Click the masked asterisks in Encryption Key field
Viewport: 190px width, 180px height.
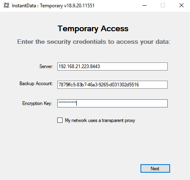tap(67, 102)
